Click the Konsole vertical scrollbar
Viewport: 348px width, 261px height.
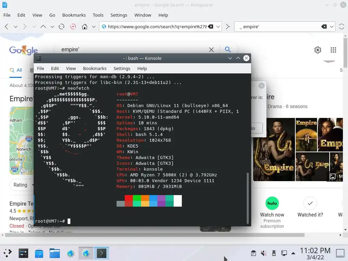(248, 197)
